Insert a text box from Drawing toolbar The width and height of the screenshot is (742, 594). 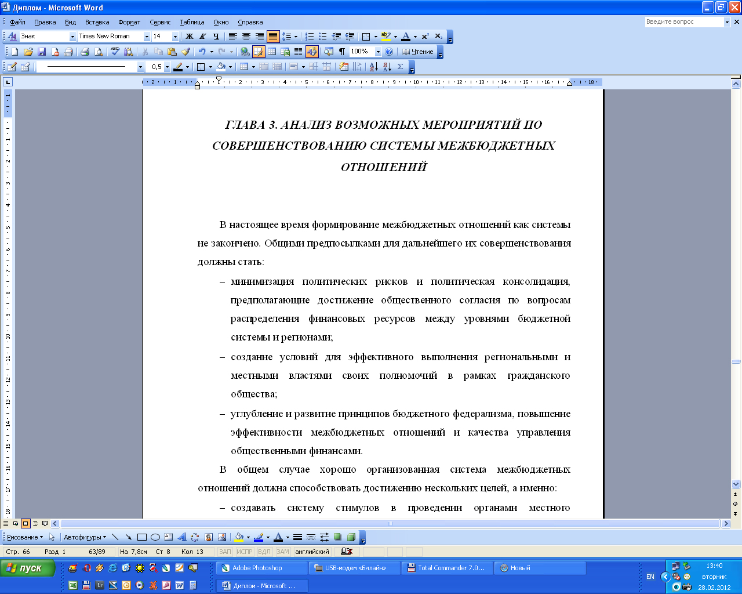[x=168, y=537]
